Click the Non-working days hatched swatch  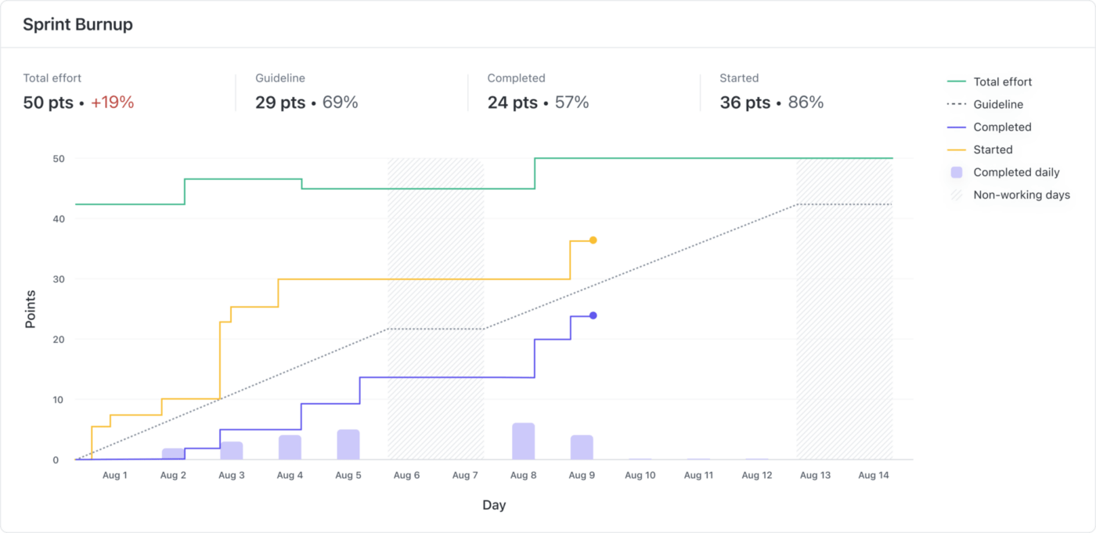957,195
